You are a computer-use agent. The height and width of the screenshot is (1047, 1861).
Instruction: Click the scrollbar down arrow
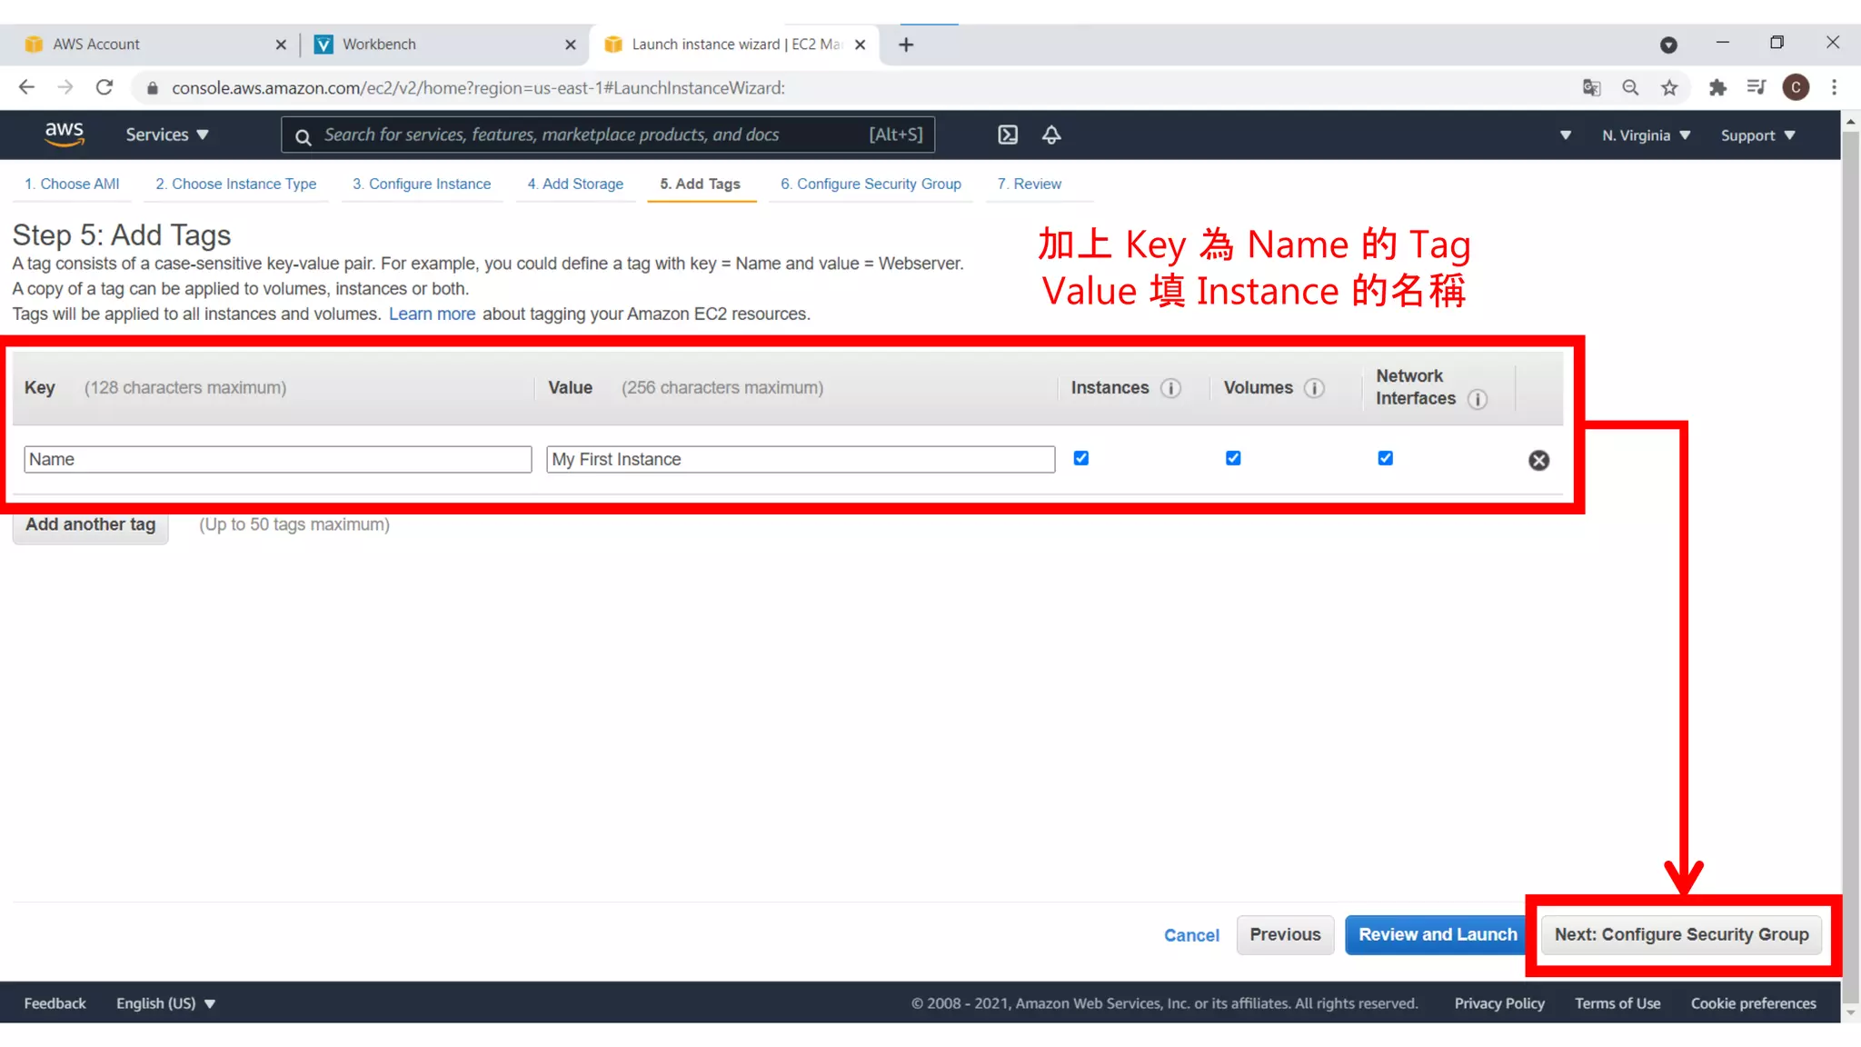pos(1850,1012)
